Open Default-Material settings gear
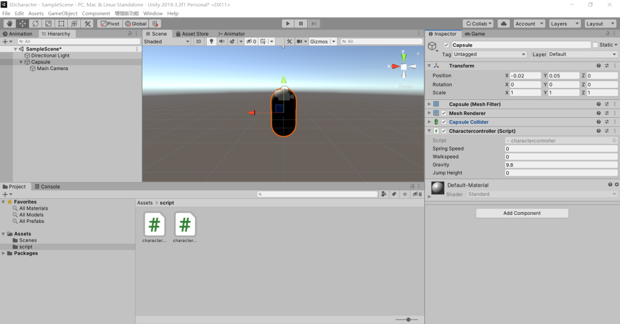The height and width of the screenshot is (324, 620). [x=617, y=185]
